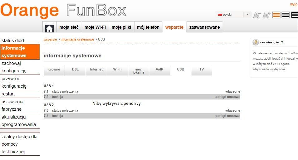Click the question mark help icon
Viewport: 298px width, 160px height.
click(x=256, y=42)
